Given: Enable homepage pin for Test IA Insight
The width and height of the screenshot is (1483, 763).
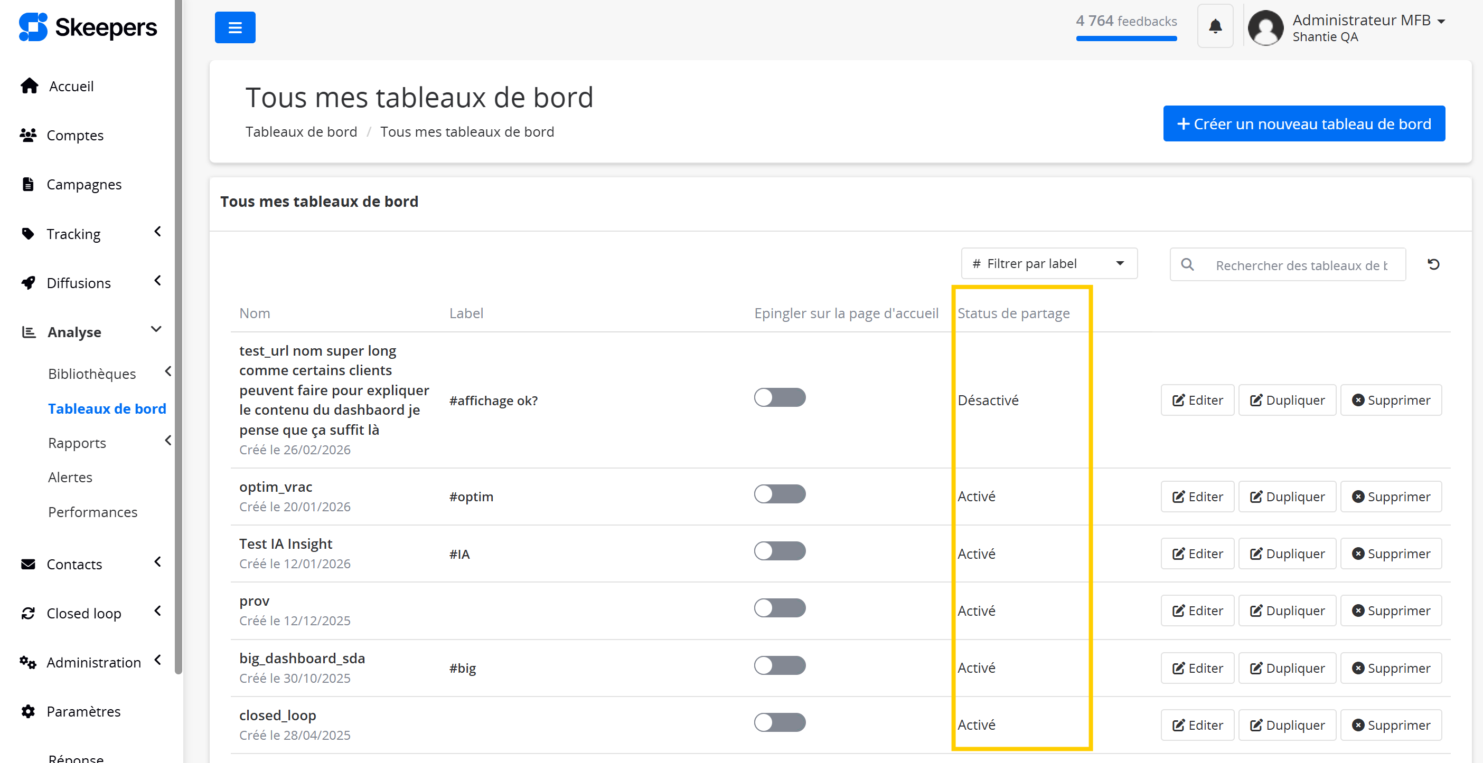Looking at the screenshot, I should 780,551.
